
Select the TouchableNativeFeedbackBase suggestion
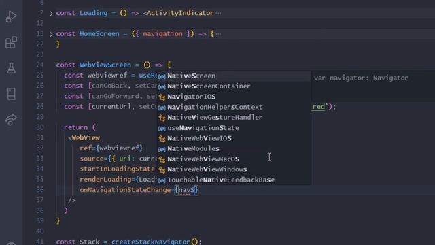(x=234, y=180)
